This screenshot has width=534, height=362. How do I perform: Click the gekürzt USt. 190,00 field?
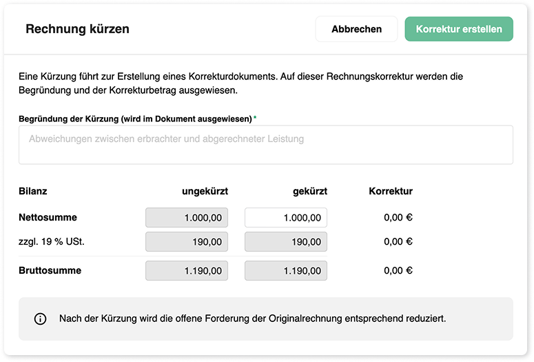[x=286, y=241]
